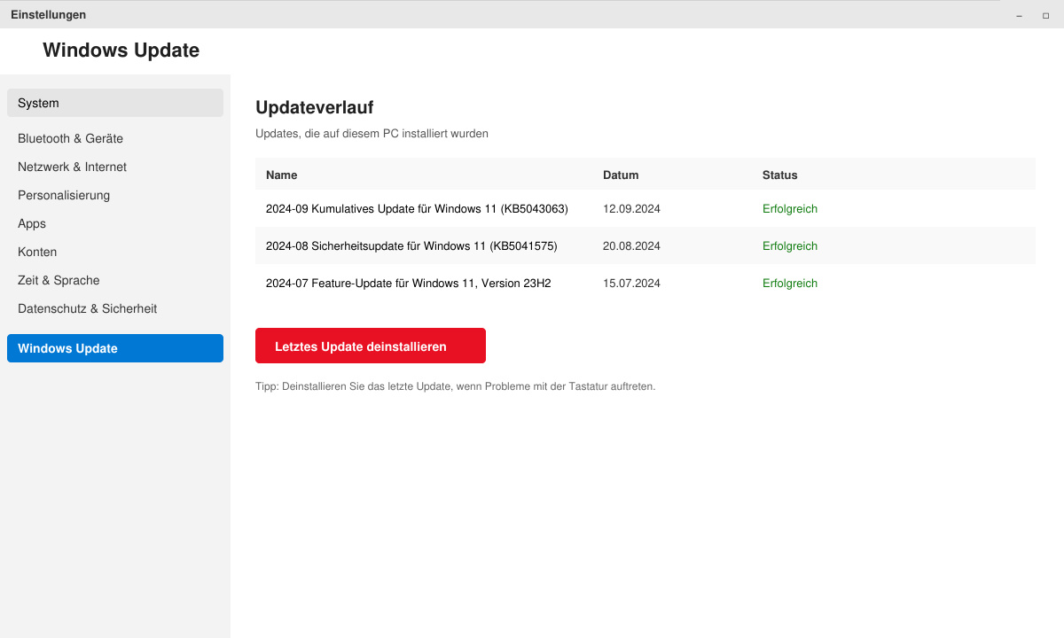Click the date 12.09.2024
The height and width of the screenshot is (638, 1064).
tap(631, 209)
